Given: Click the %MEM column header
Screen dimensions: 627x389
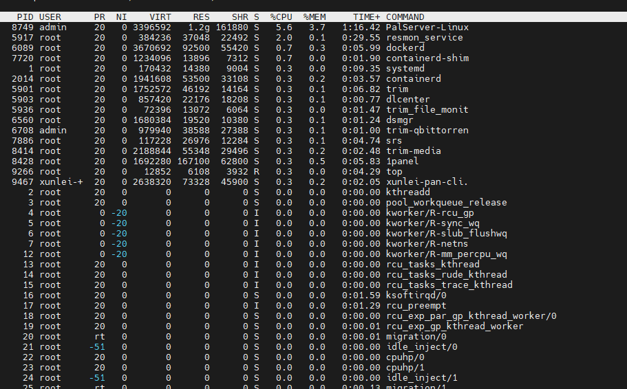Looking at the screenshot, I should pos(315,17).
